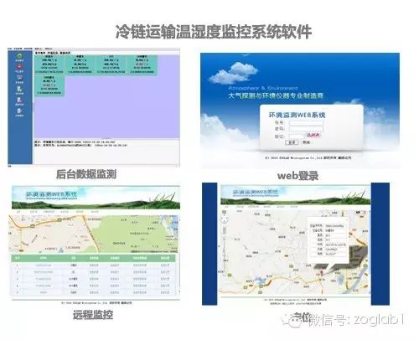Select the lone teal device tile in second row
Screen dimensions: 419x340
[x=49, y=85]
